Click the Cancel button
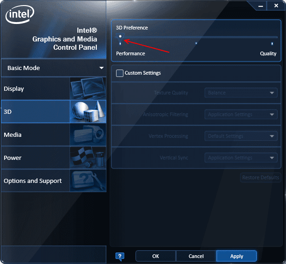The width and height of the screenshot is (286, 264). pyautogui.click(x=196, y=256)
